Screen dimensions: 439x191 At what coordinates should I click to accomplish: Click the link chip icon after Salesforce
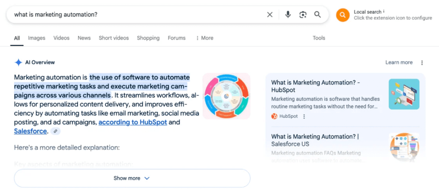coord(55,131)
